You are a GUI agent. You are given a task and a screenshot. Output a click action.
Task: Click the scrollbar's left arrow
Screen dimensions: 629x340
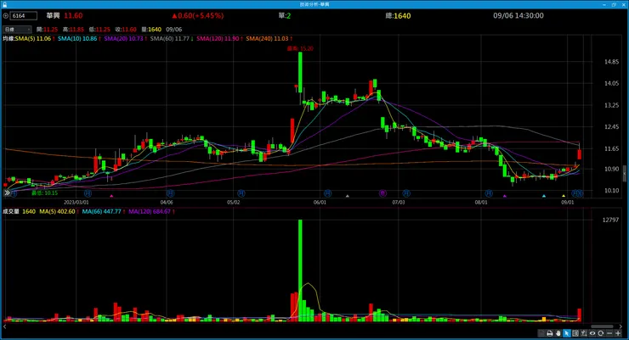tap(4, 326)
